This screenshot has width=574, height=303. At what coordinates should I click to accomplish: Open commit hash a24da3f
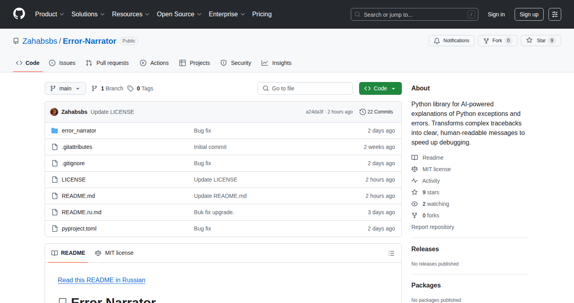click(315, 112)
